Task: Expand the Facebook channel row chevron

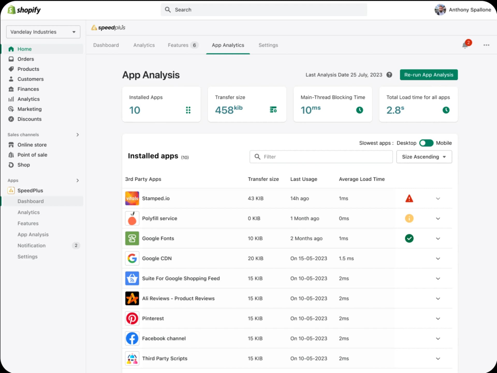Action: pyautogui.click(x=438, y=339)
